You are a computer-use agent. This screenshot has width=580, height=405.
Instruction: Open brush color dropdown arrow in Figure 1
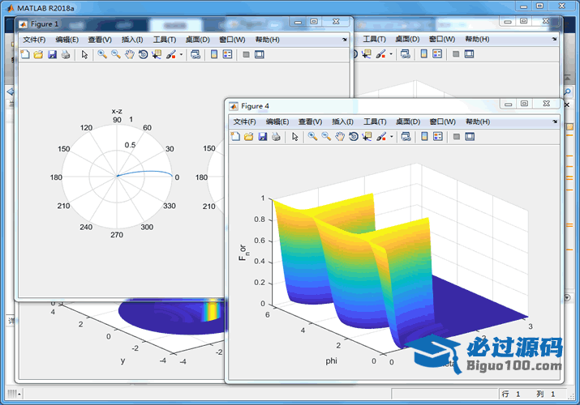click(181, 54)
